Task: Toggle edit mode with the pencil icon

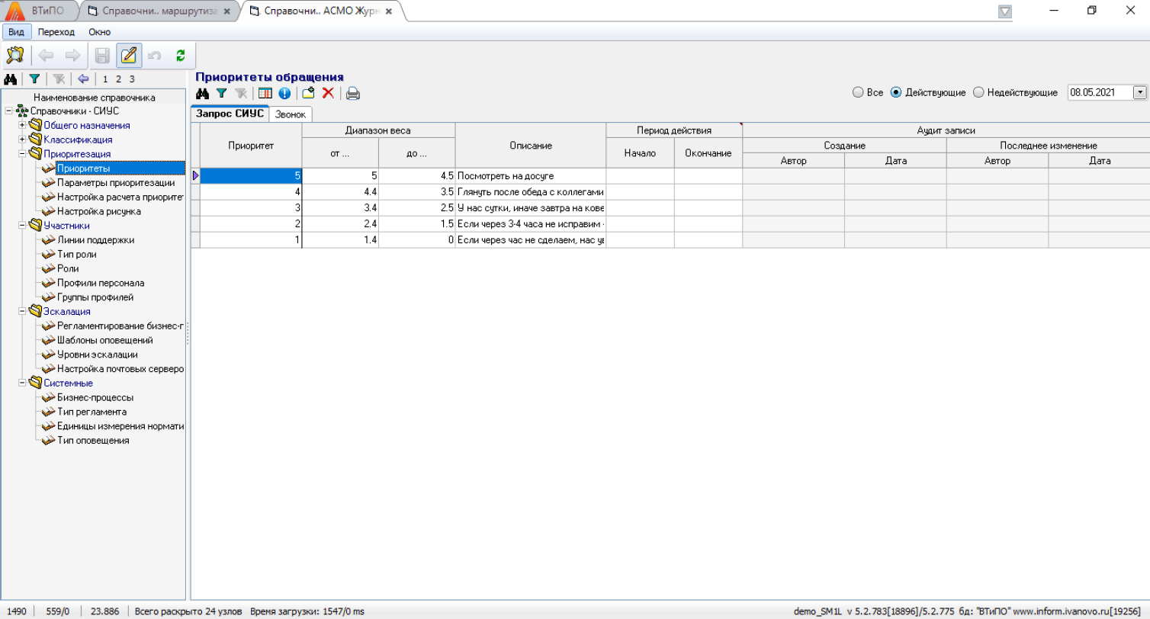Action: tap(129, 56)
